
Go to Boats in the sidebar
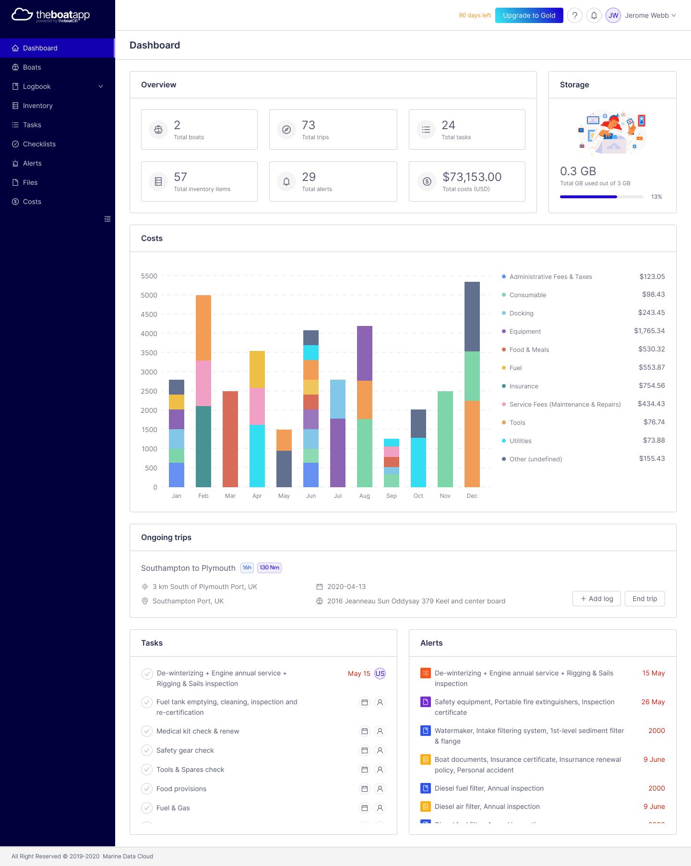pos(58,67)
